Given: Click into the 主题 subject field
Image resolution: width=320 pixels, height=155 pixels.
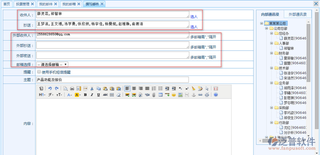Looking at the screenshot, I should pos(112,80).
